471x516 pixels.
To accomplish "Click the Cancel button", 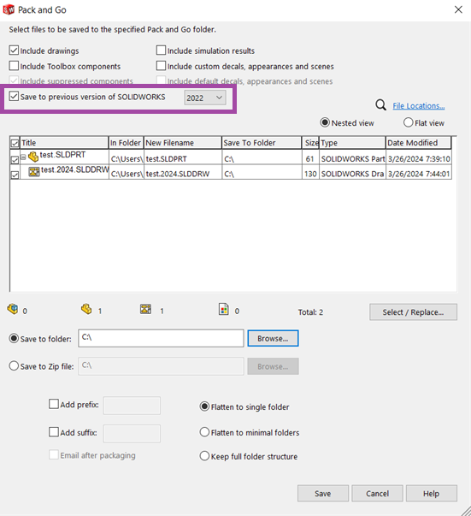I will pyautogui.click(x=377, y=493).
